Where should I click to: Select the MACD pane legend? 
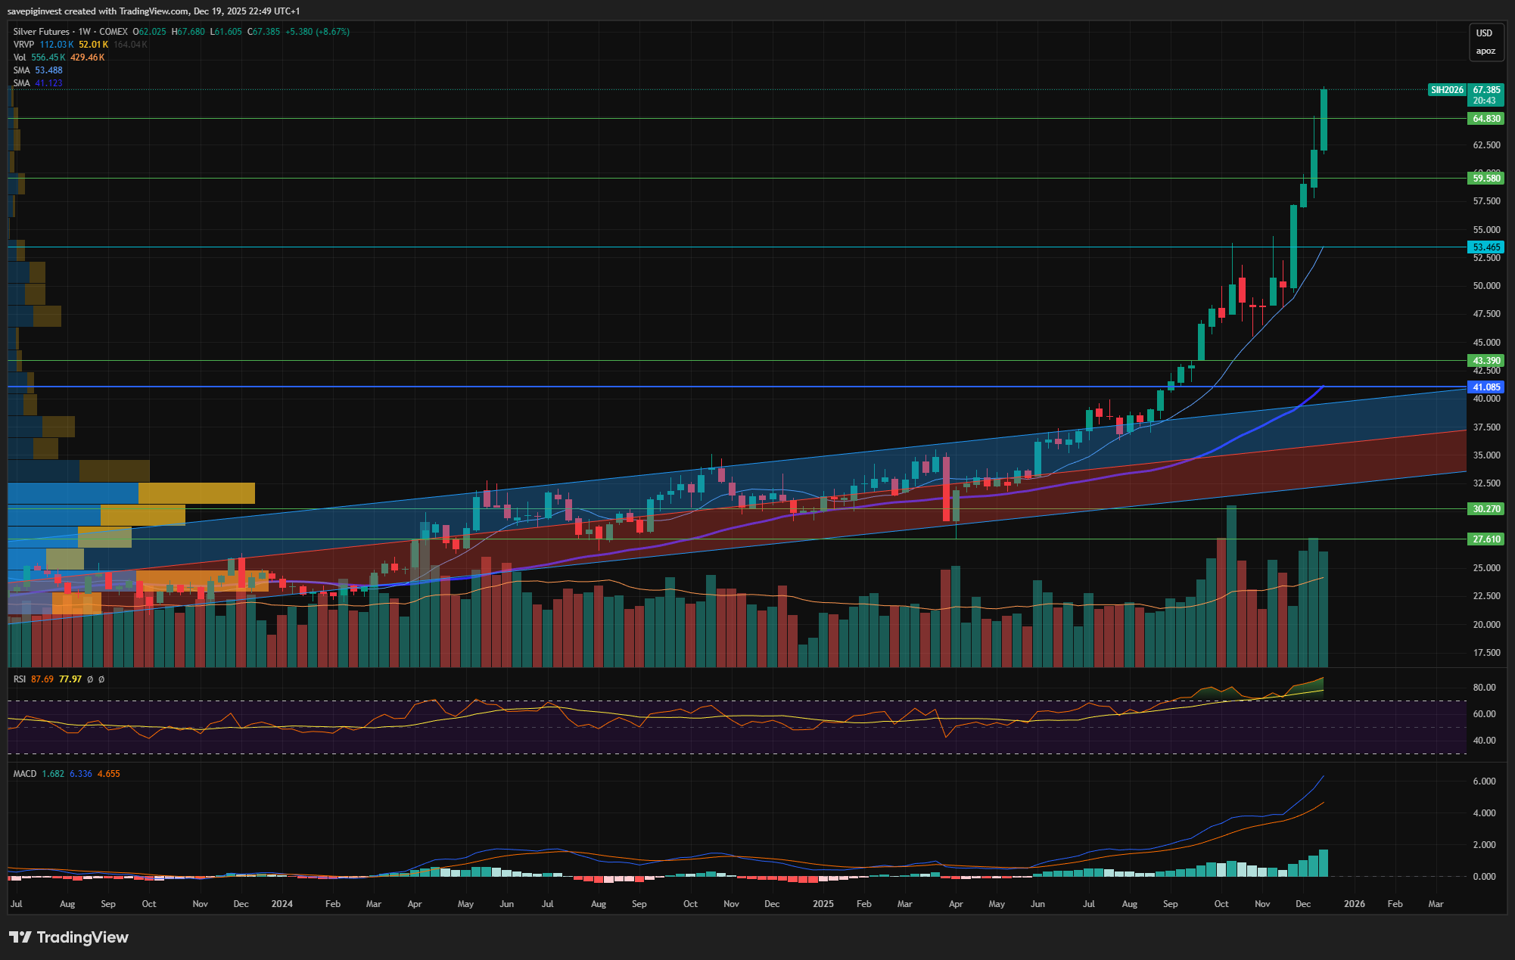click(x=24, y=774)
